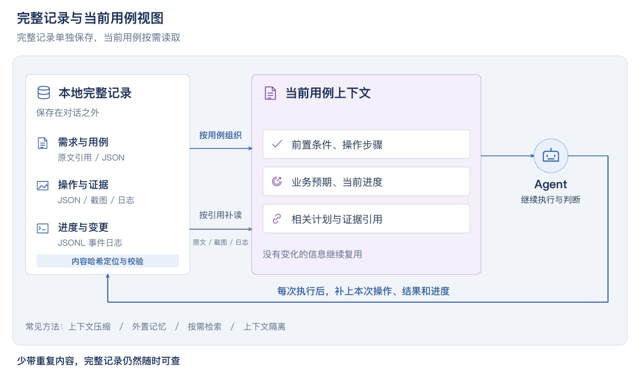Screen dimensions: 640x378
Task: Click the 没有变化的信息继续复用 note
Action: (x=312, y=254)
